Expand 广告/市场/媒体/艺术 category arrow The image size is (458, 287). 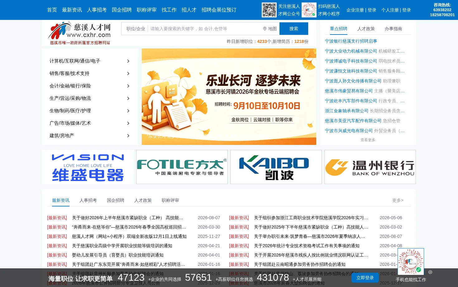coord(128,123)
